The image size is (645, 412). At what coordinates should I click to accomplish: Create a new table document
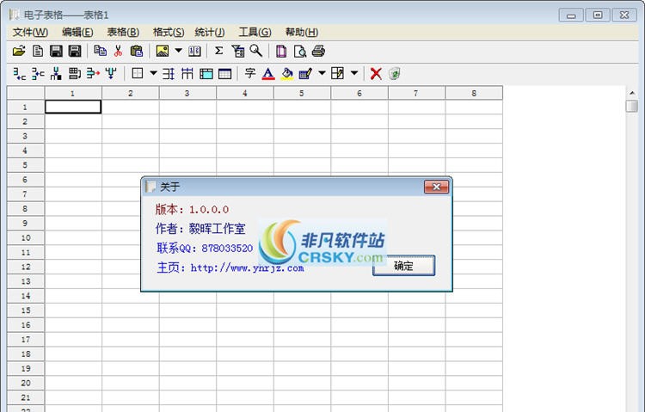click(38, 51)
